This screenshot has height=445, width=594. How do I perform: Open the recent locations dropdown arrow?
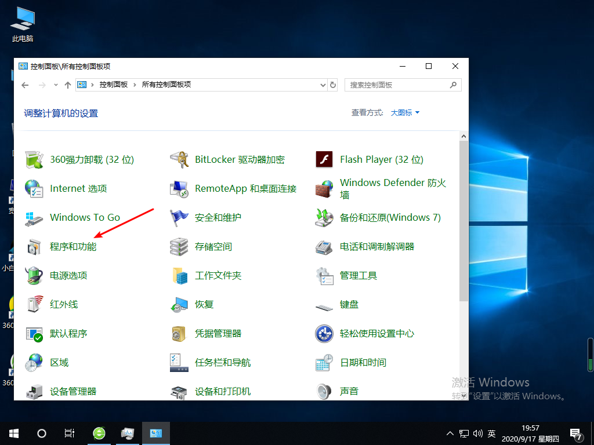(x=56, y=85)
